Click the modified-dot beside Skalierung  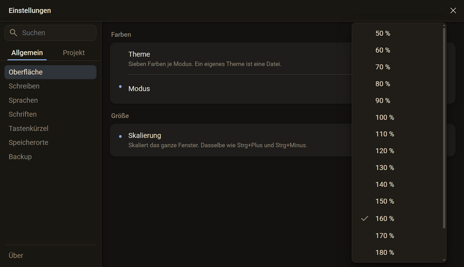(x=121, y=137)
